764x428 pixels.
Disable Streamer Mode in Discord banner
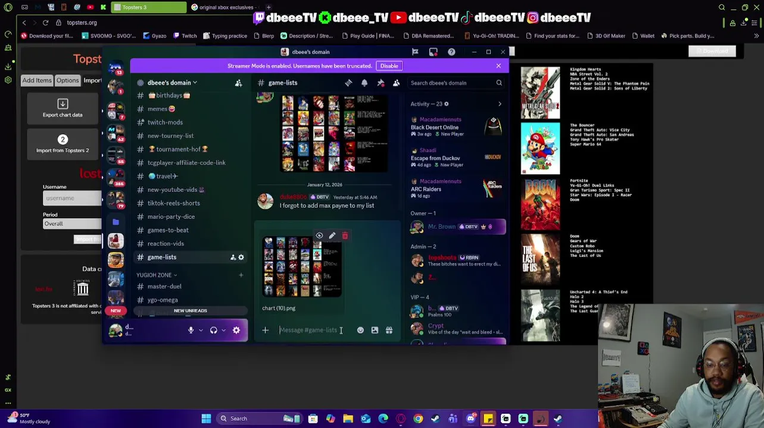point(389,66)
